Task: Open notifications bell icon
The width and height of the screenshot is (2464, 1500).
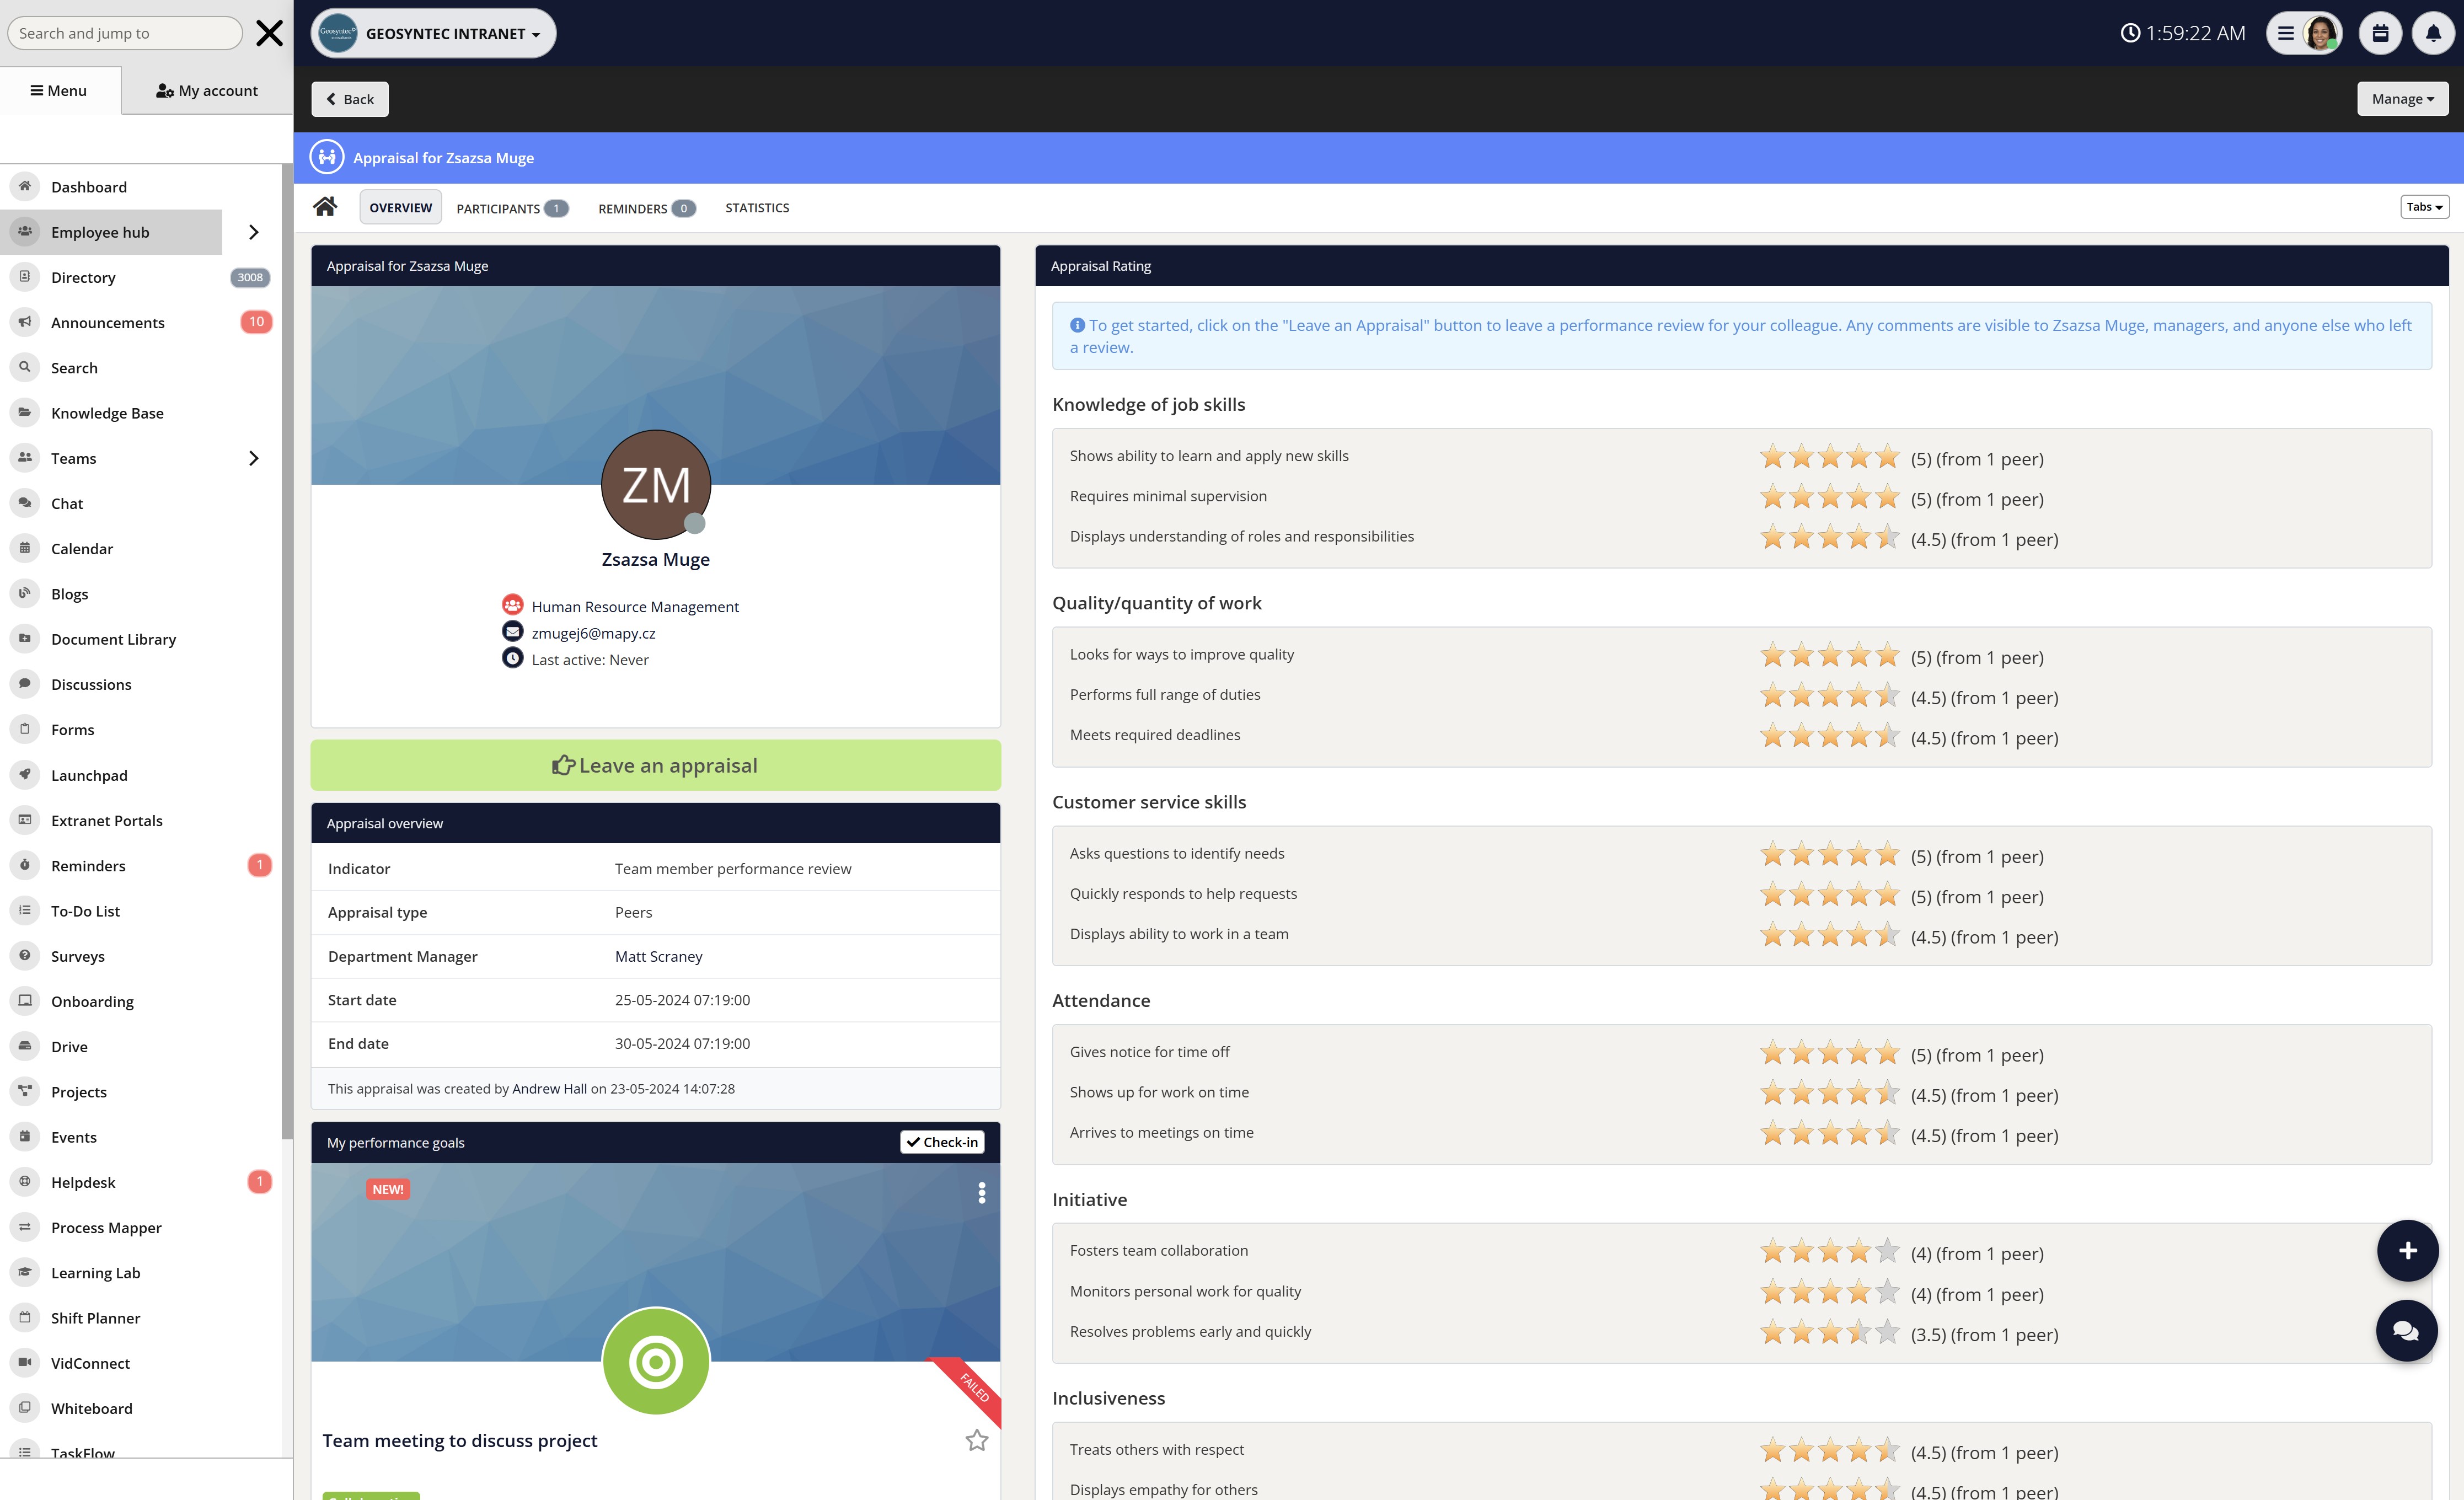Action: tap(2433, 34)
